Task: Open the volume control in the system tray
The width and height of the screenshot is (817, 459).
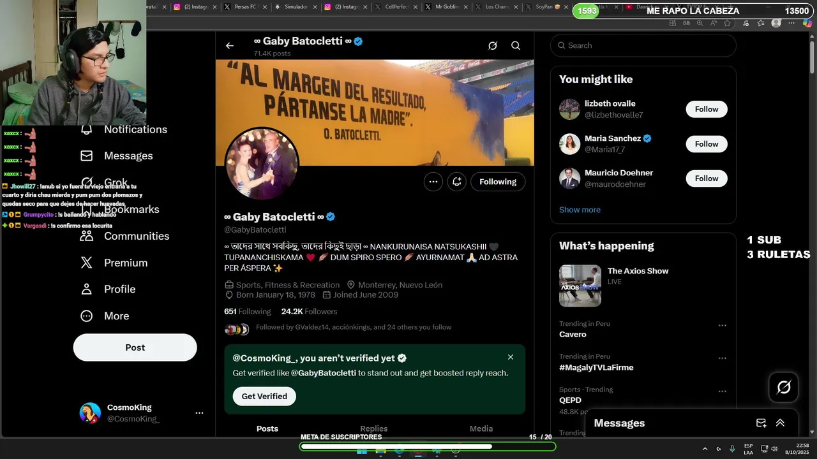Action: click(x=774, y=449)
